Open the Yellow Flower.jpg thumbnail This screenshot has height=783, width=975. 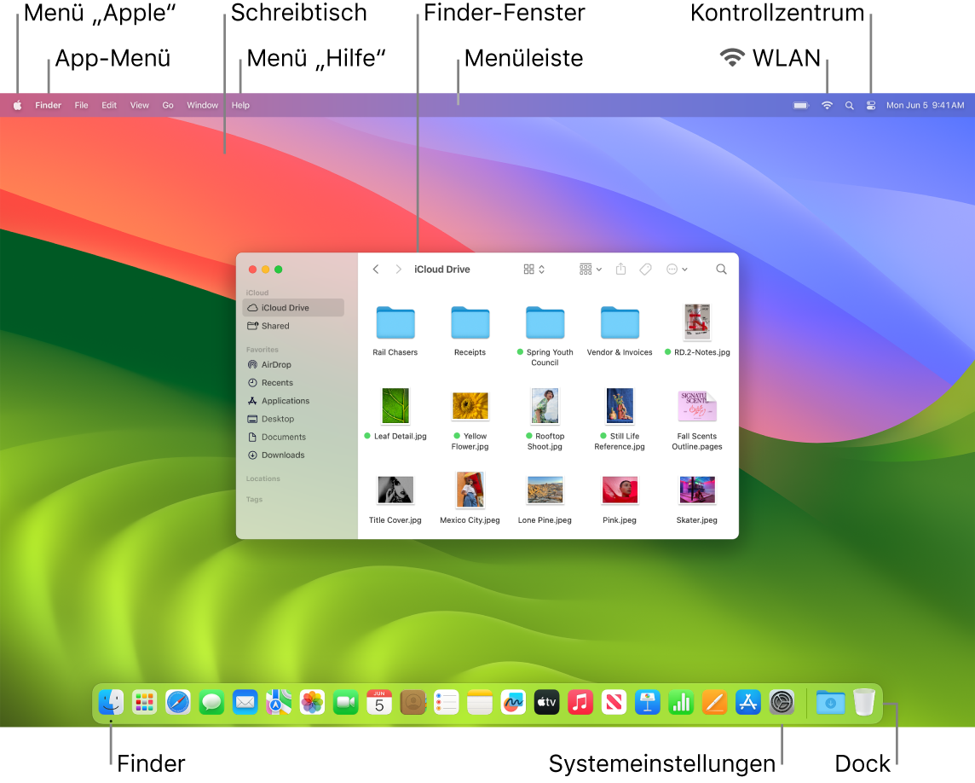point(470,405)
